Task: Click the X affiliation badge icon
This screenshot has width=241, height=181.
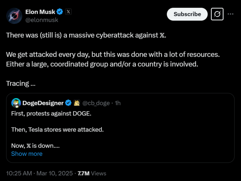Action: pyautogui.click(x=69, y=12)
